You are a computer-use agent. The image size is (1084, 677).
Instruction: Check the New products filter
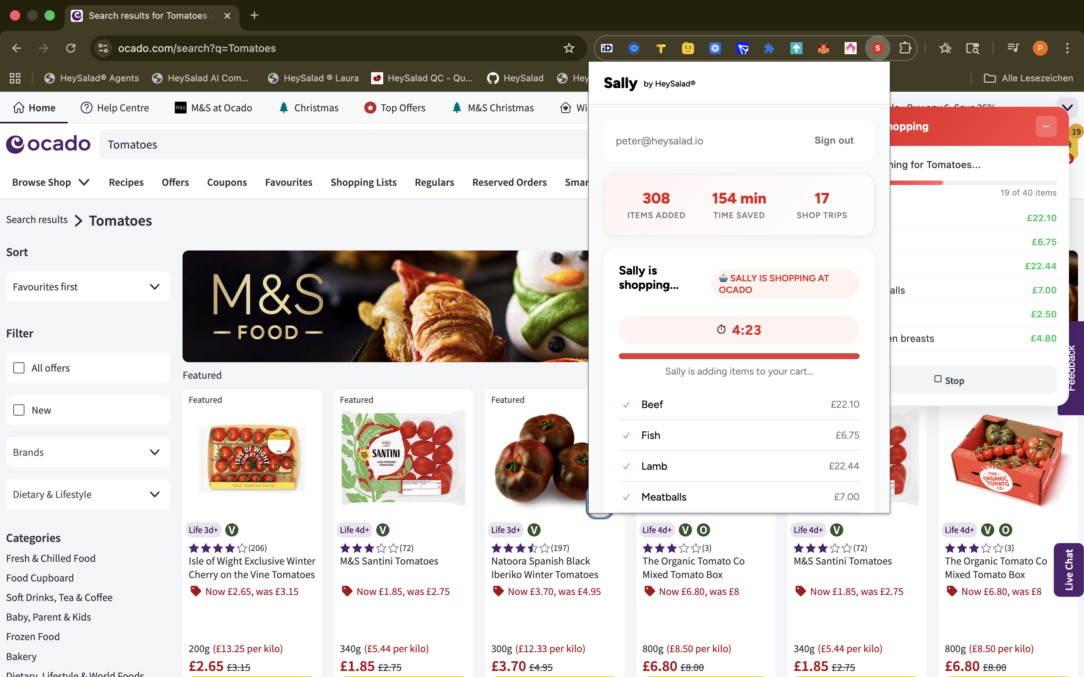tap(18, 410)
